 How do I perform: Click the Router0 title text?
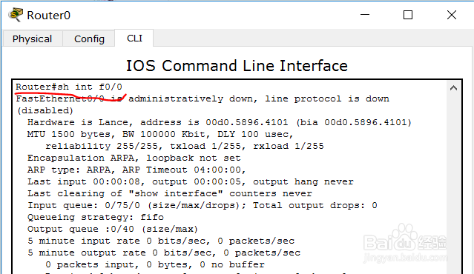pyautogui.click(x=49, y=16)
